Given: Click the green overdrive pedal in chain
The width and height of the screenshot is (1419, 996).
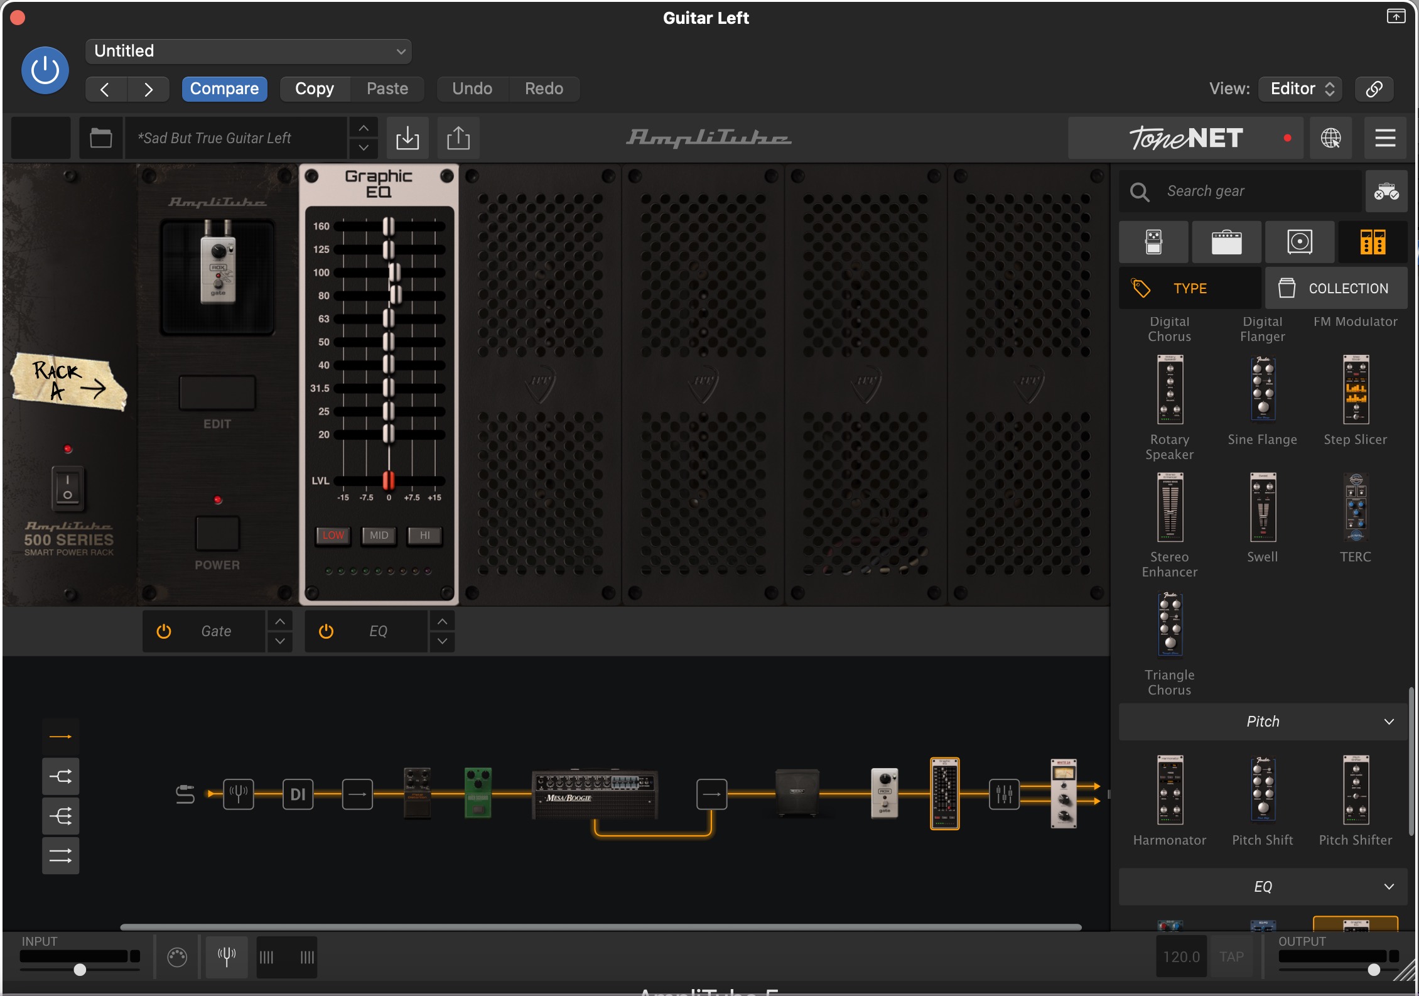Looking at the screenshot, I should (478, 793).
